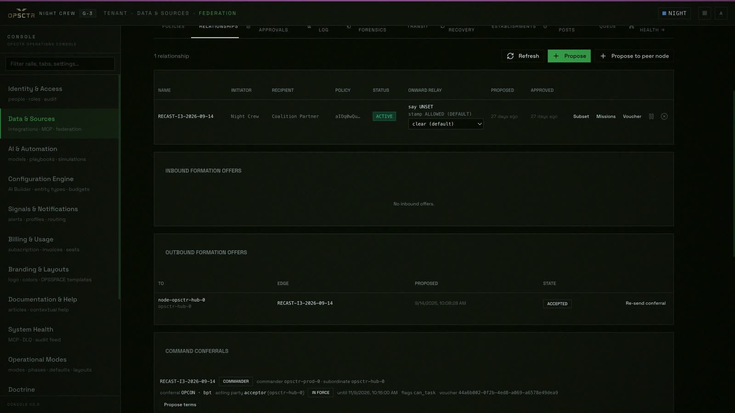The image size is (735, 413).
Task: Open the onward relay clear (default) dropdown
Action: [446, 124]
